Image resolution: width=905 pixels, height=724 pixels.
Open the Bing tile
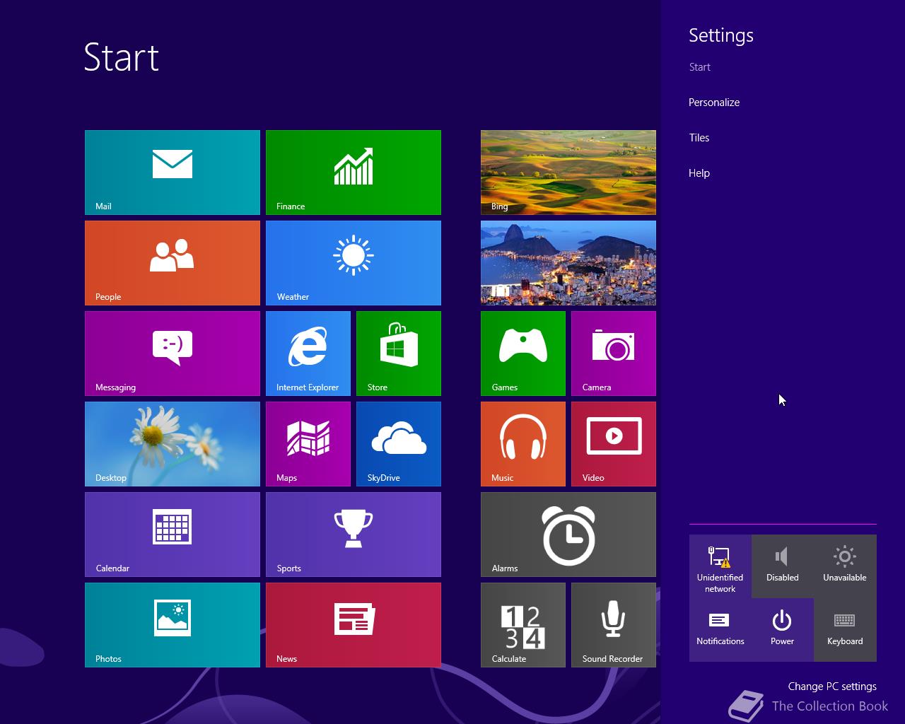tap(568, 173)
